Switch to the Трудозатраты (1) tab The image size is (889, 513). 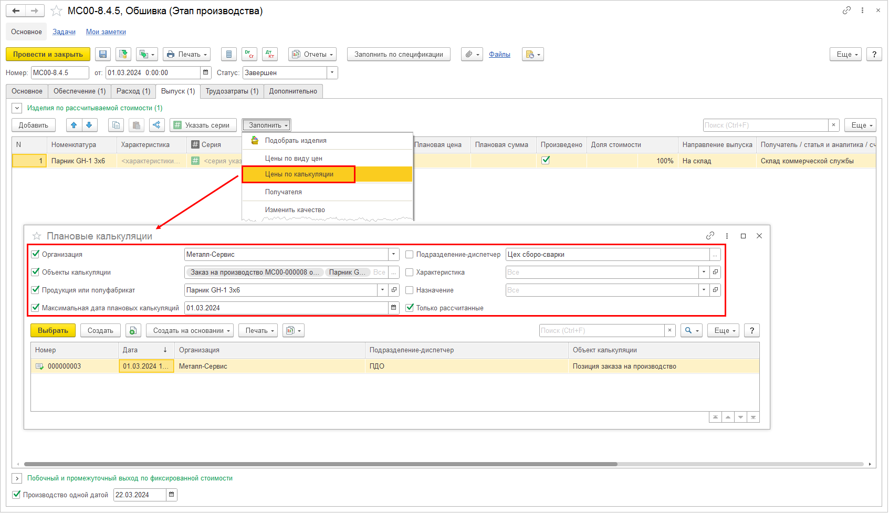point(232,91)
